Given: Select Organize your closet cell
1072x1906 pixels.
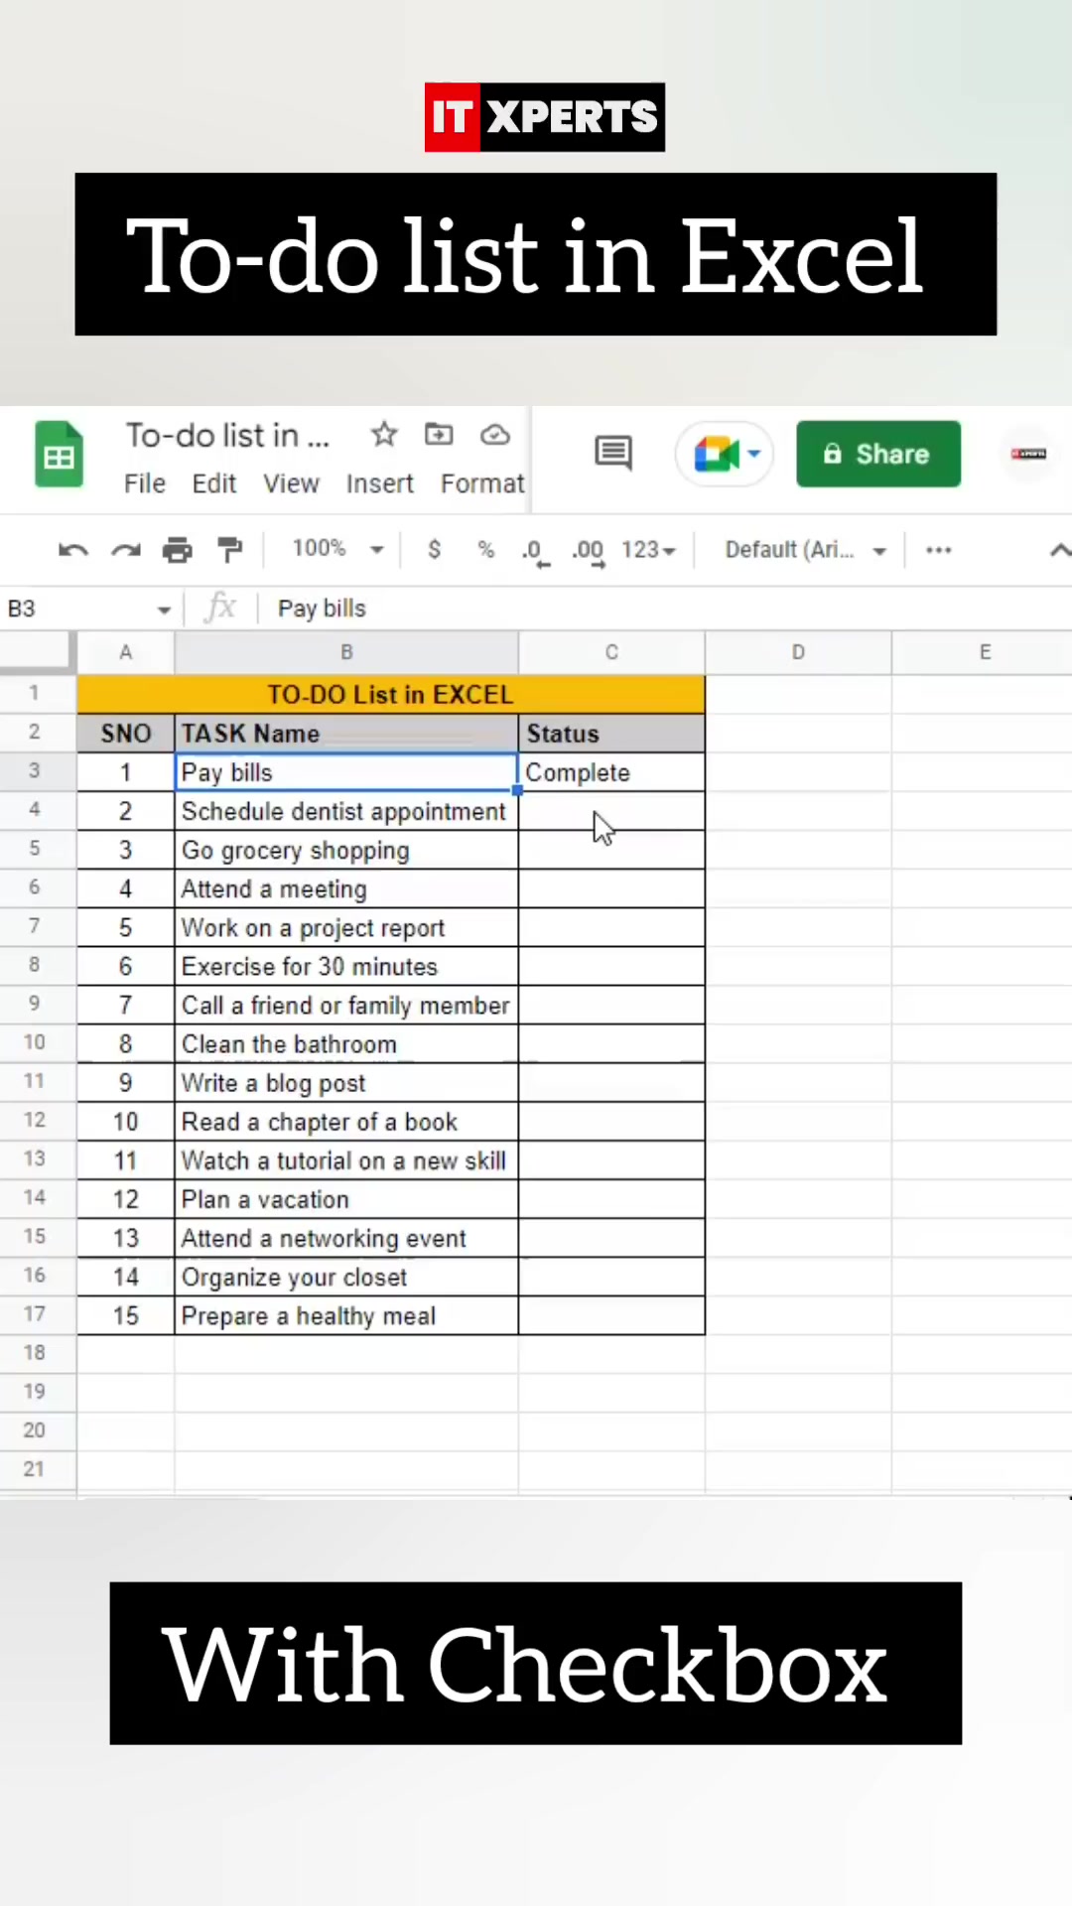Looking at the screenshot, I should pyautogui.click(x=346, y=1276).
